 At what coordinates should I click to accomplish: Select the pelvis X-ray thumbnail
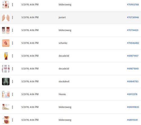(6, 81)
